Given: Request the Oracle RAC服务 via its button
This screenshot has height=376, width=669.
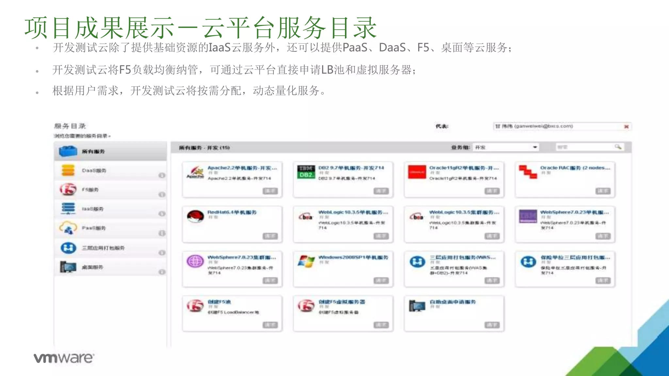Looking at the screenshot, I should (x=603, y=191).
